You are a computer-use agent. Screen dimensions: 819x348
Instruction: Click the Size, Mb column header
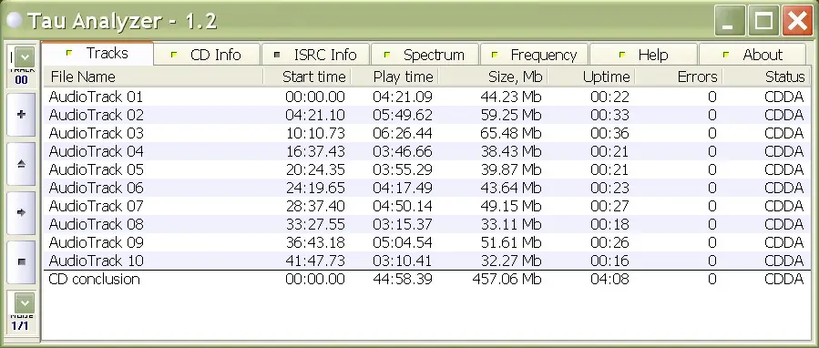point(493,77)
